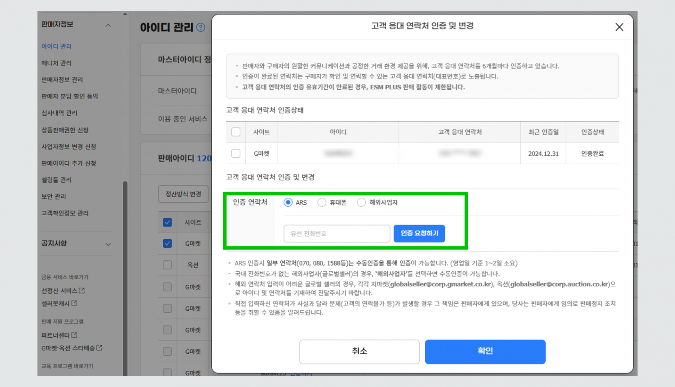The height and width of the screenshot is (387, 675).
Task: Collapse the 판매자정보 sidebar section
Action: click(x=109, y=25)
